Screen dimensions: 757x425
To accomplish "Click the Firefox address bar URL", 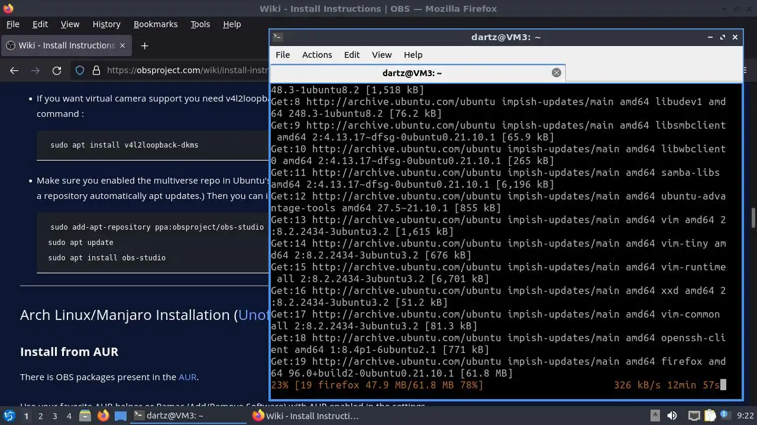I will coord(186,70).
